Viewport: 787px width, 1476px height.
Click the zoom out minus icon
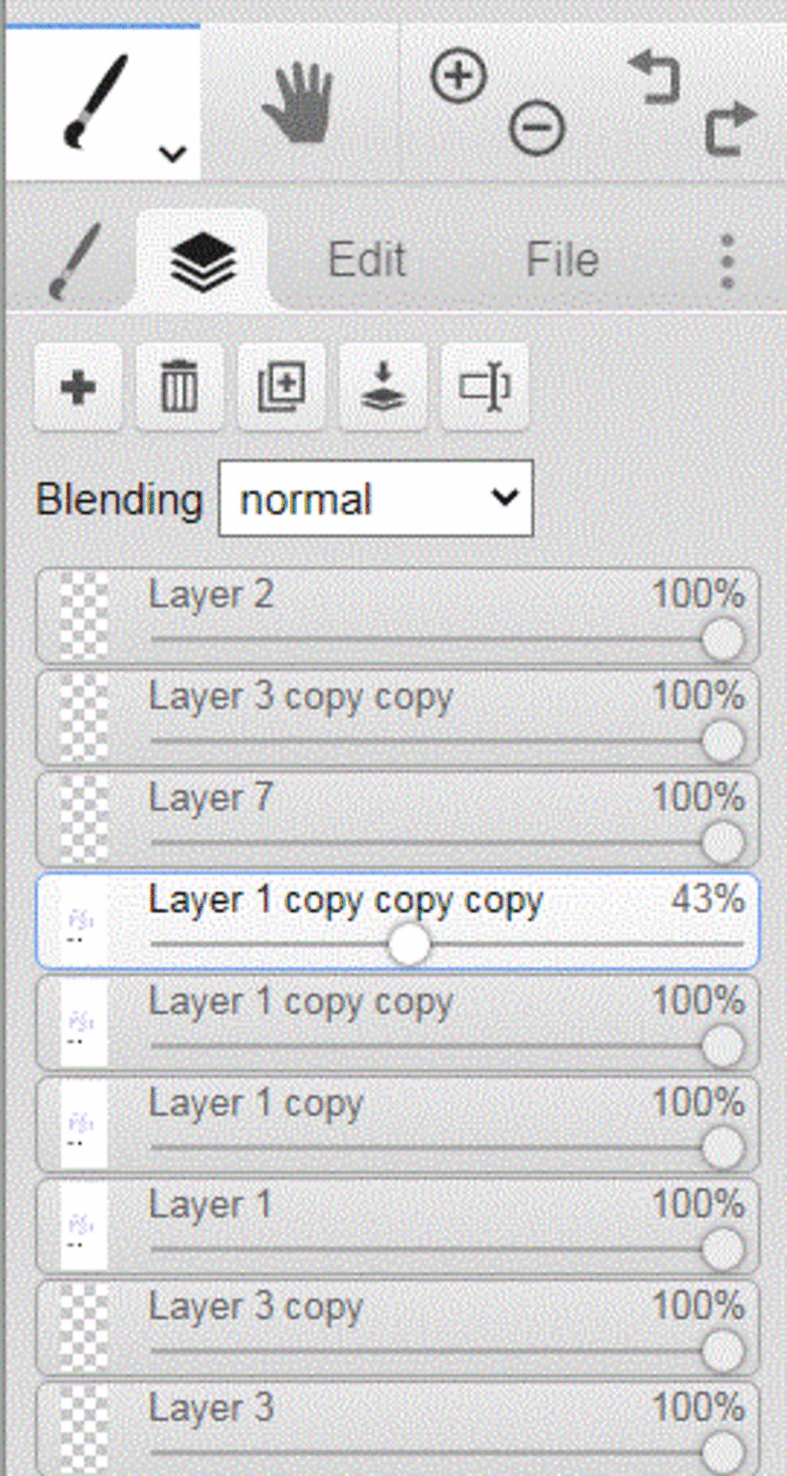(536, 128)
